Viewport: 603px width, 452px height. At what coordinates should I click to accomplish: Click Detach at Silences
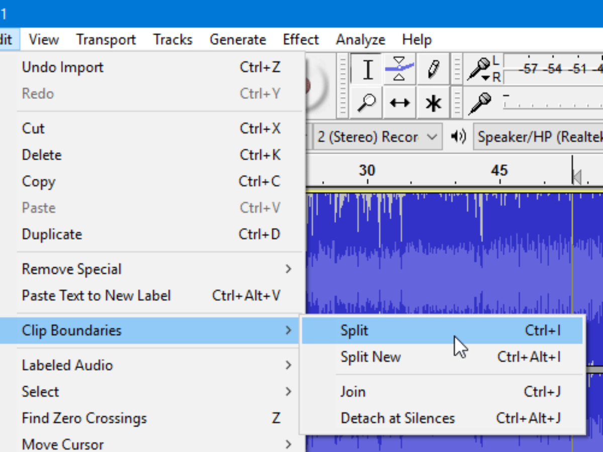[442, 418]
